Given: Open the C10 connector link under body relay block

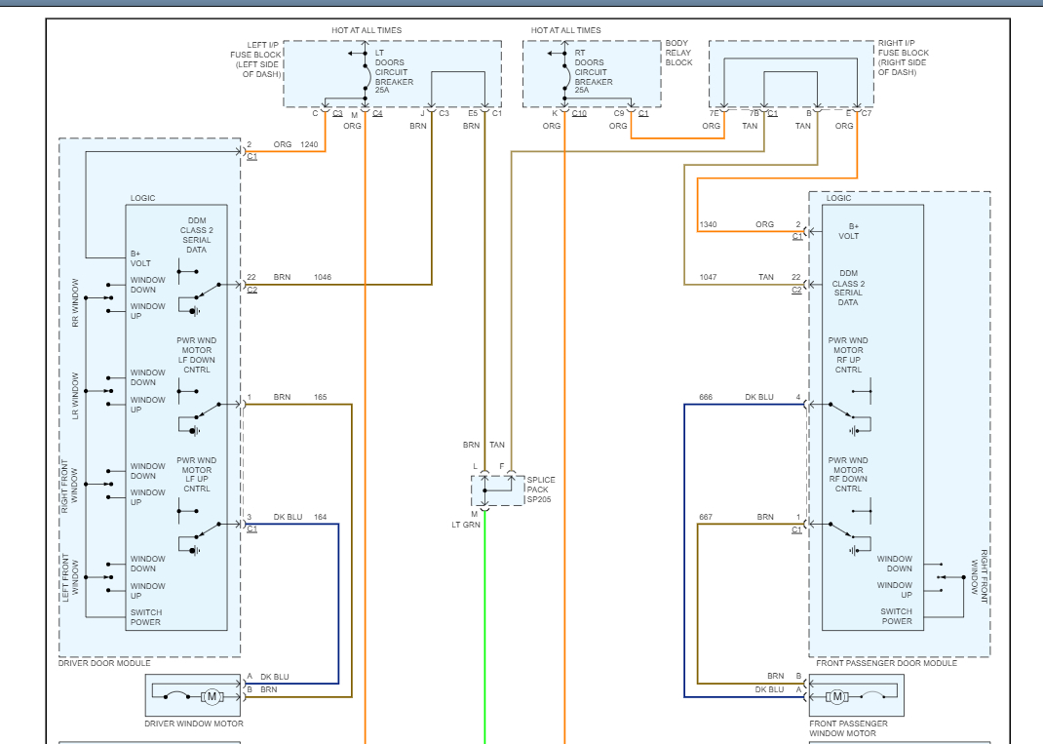Looking at the screenshot, I should [579, 113].
